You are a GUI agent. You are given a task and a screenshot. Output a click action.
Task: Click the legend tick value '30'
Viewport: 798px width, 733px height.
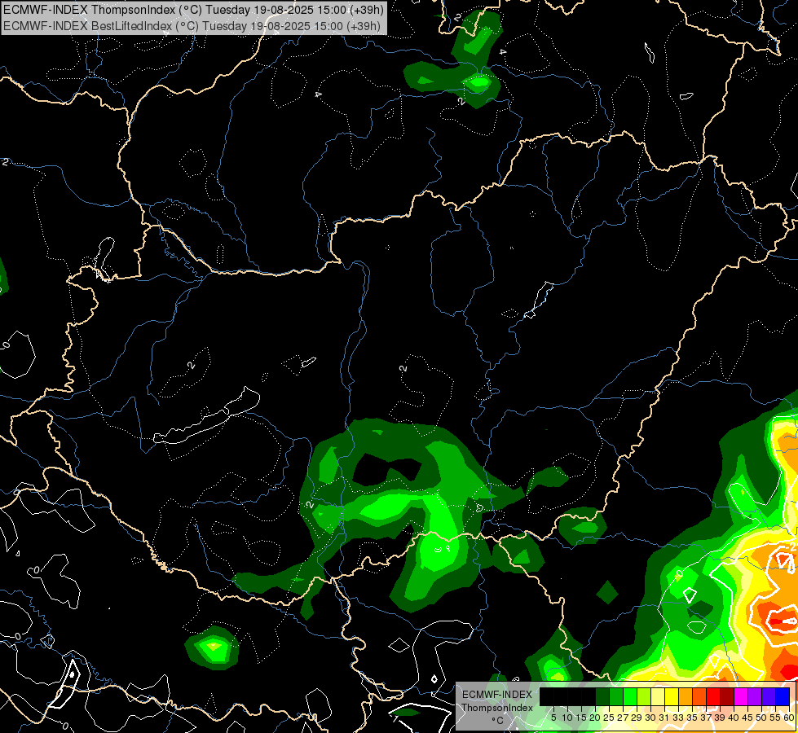tap(651, 718)
